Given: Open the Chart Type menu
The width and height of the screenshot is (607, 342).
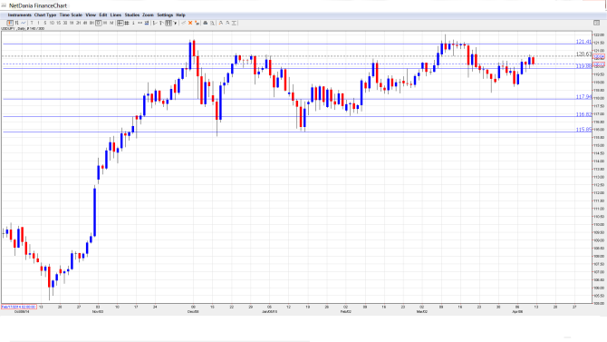Looking at the screenshot, I should (x=45, y=15).
